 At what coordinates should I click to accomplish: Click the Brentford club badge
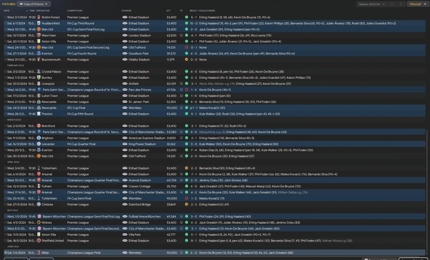(39, 126)
